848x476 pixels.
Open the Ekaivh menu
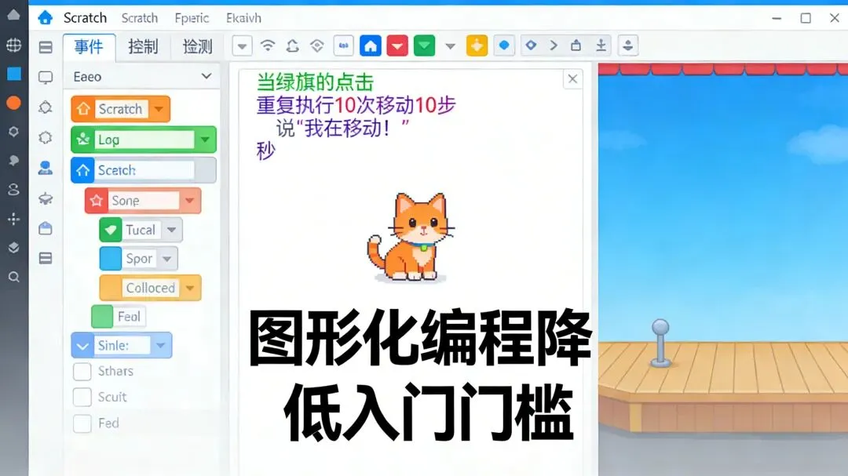[x=243, y=18]
